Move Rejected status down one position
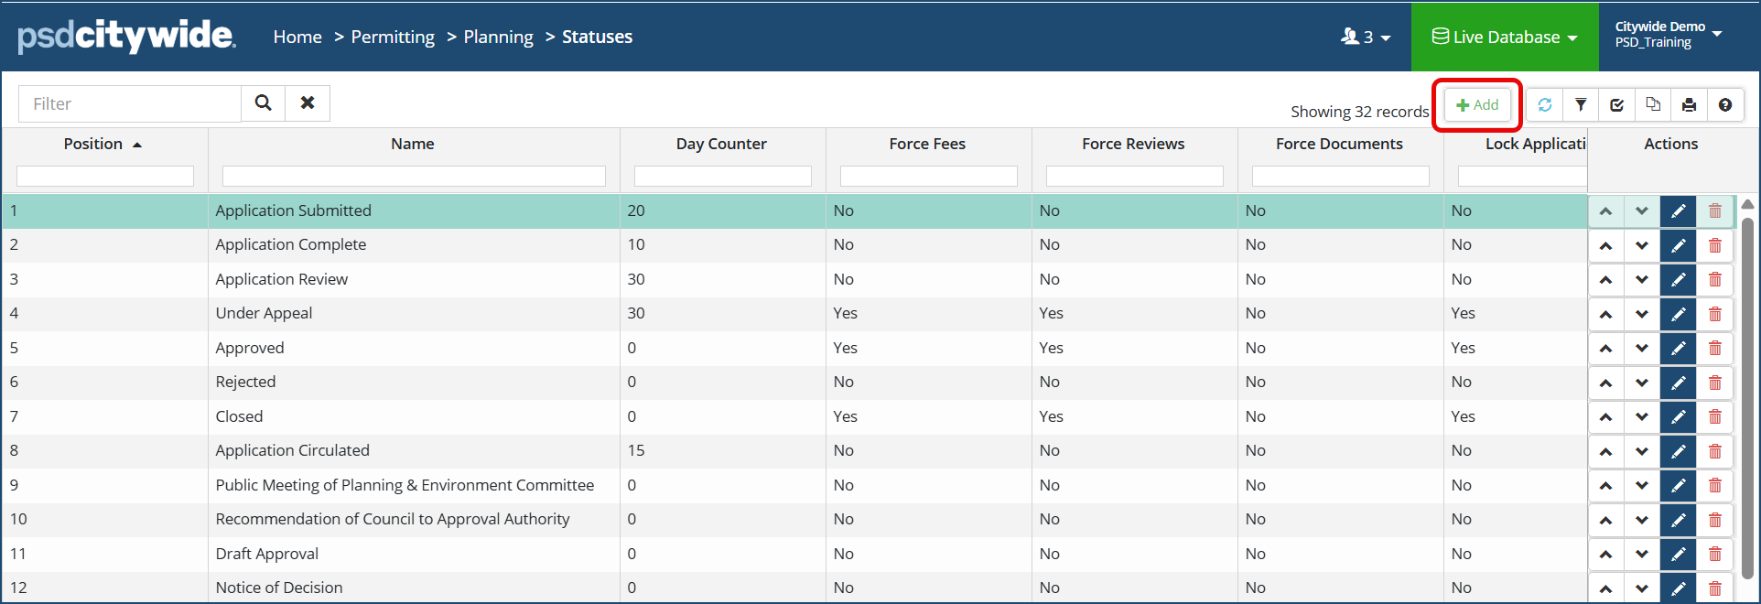Viewport: 1761px width, 604px height. point(1642,383)
